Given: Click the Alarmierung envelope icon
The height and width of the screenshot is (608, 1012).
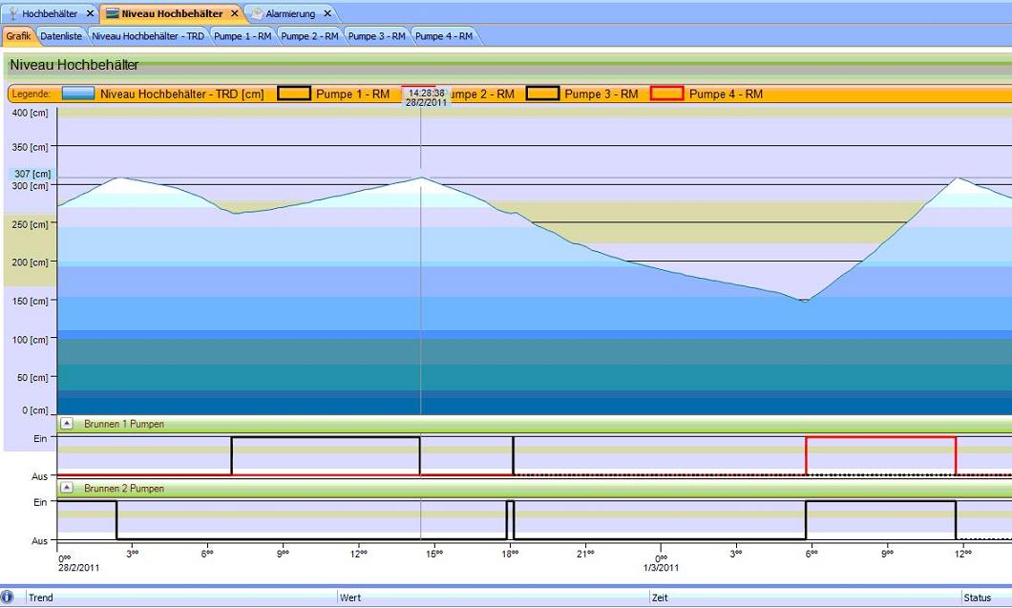Looking at the screenshot, I should [258, 13].
